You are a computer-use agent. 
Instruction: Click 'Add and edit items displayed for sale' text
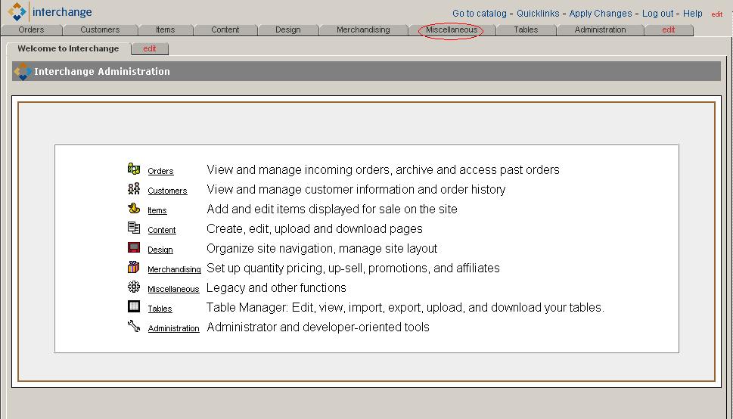coord(332,209)
